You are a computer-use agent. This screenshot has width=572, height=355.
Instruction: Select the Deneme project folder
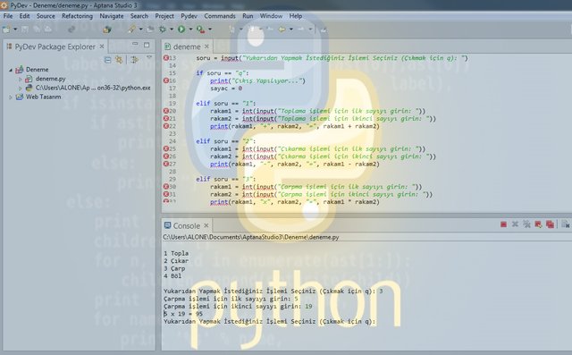(x=37, y=70)
